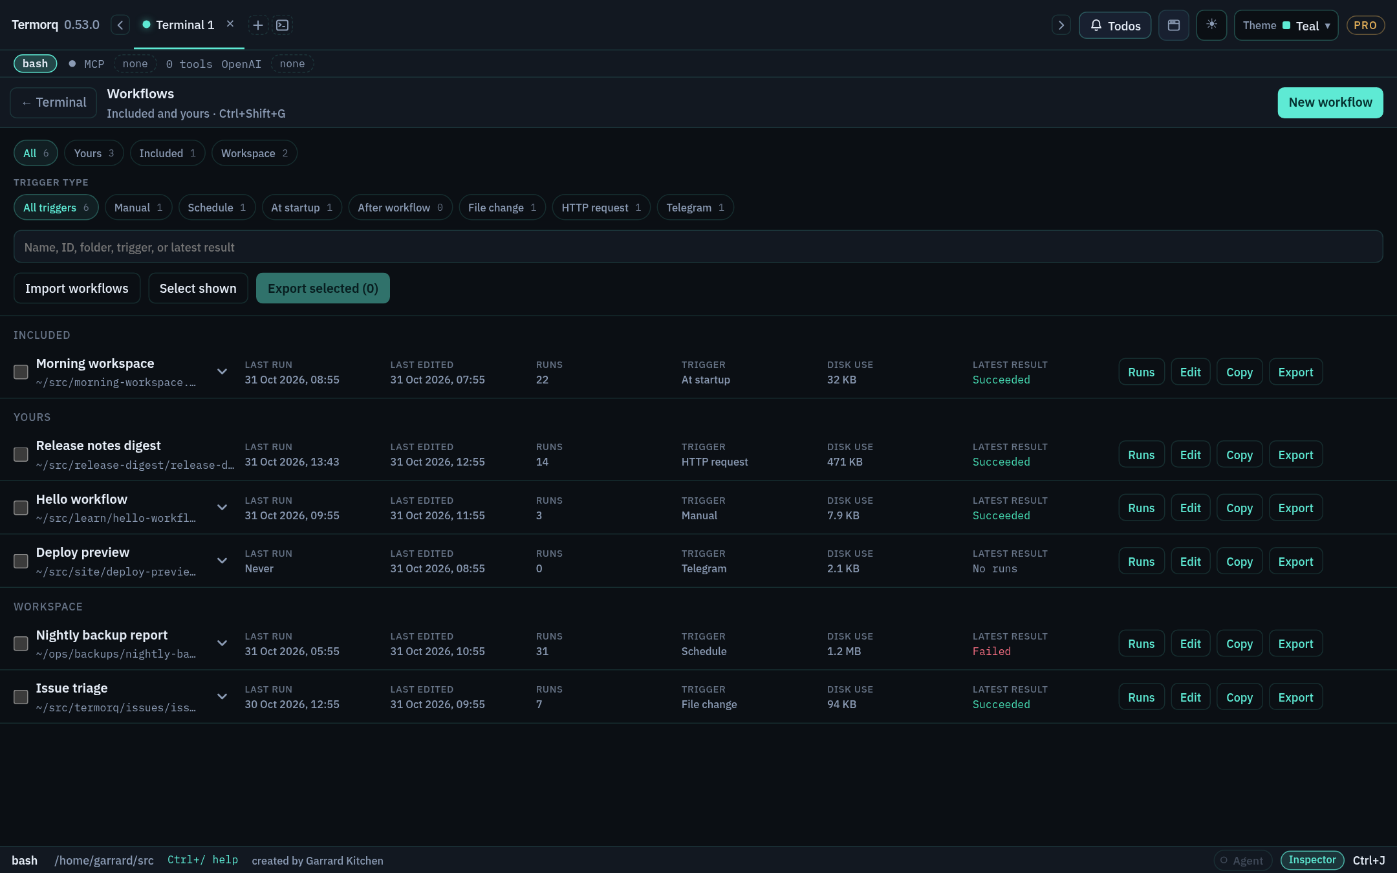Expand the Hello workflow row chevron
Screen dimensions: 1397x873
[222, 507]
